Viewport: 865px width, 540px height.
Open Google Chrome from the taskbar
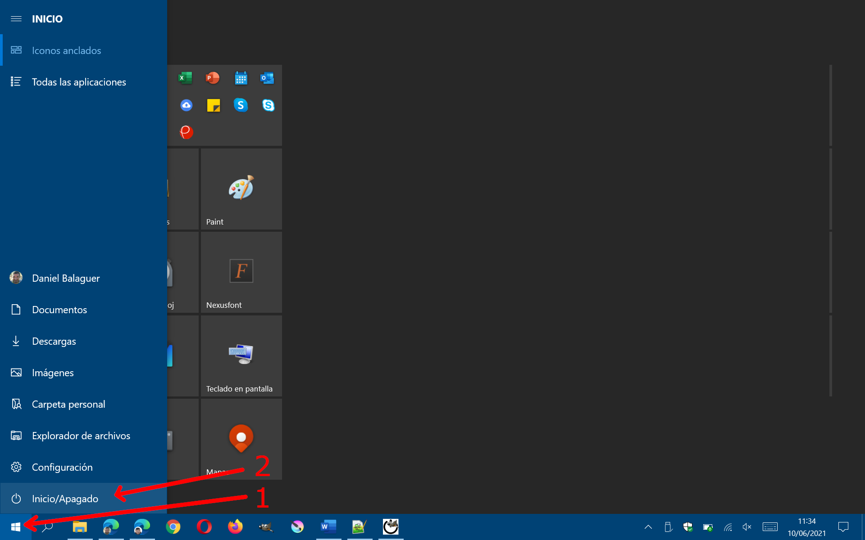(173, 526)
